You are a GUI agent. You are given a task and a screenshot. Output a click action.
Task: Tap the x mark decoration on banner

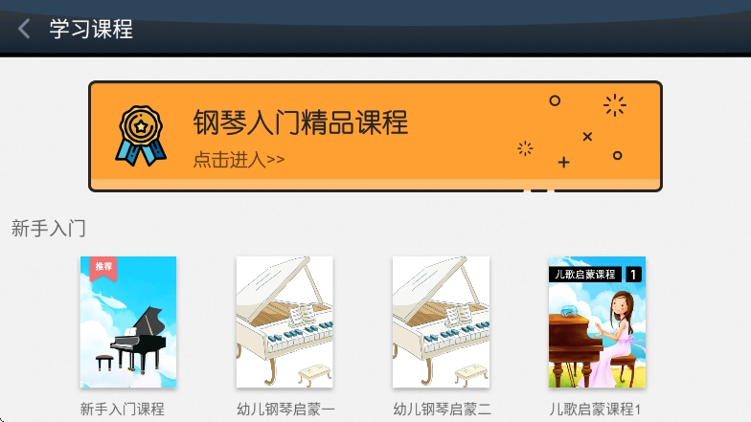click(588, 137)
